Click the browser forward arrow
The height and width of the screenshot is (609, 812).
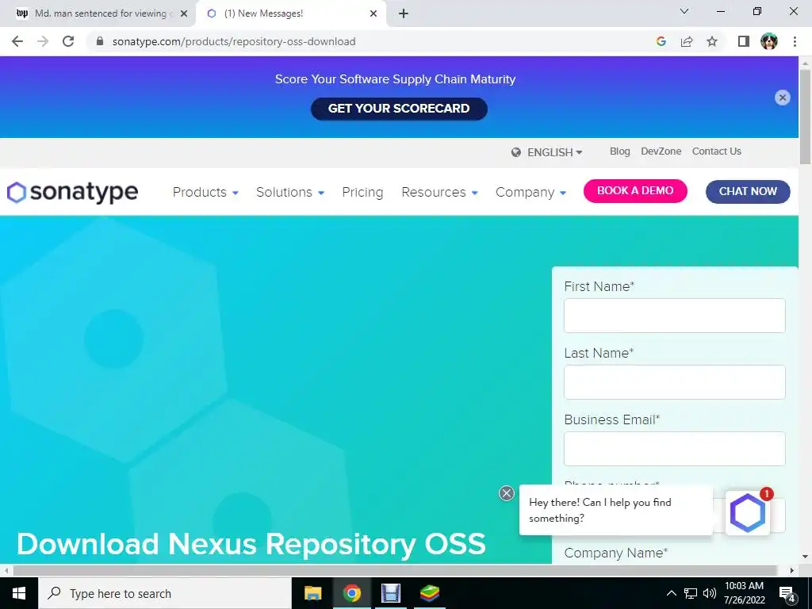pos(43,41)
